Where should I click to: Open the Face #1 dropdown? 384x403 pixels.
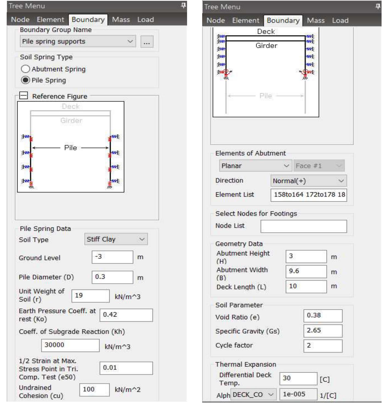tap(319, 166)
